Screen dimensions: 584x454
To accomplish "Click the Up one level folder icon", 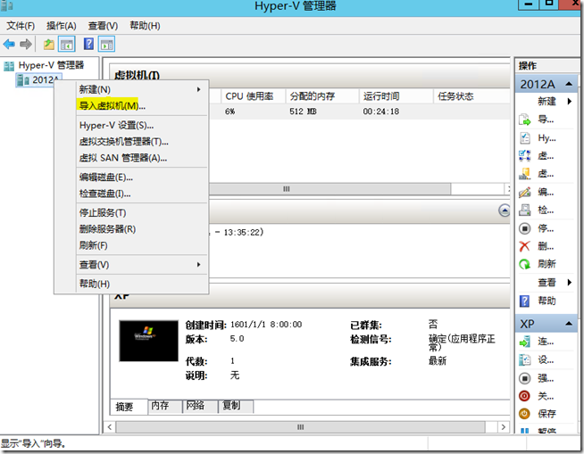I will (49, 45).
